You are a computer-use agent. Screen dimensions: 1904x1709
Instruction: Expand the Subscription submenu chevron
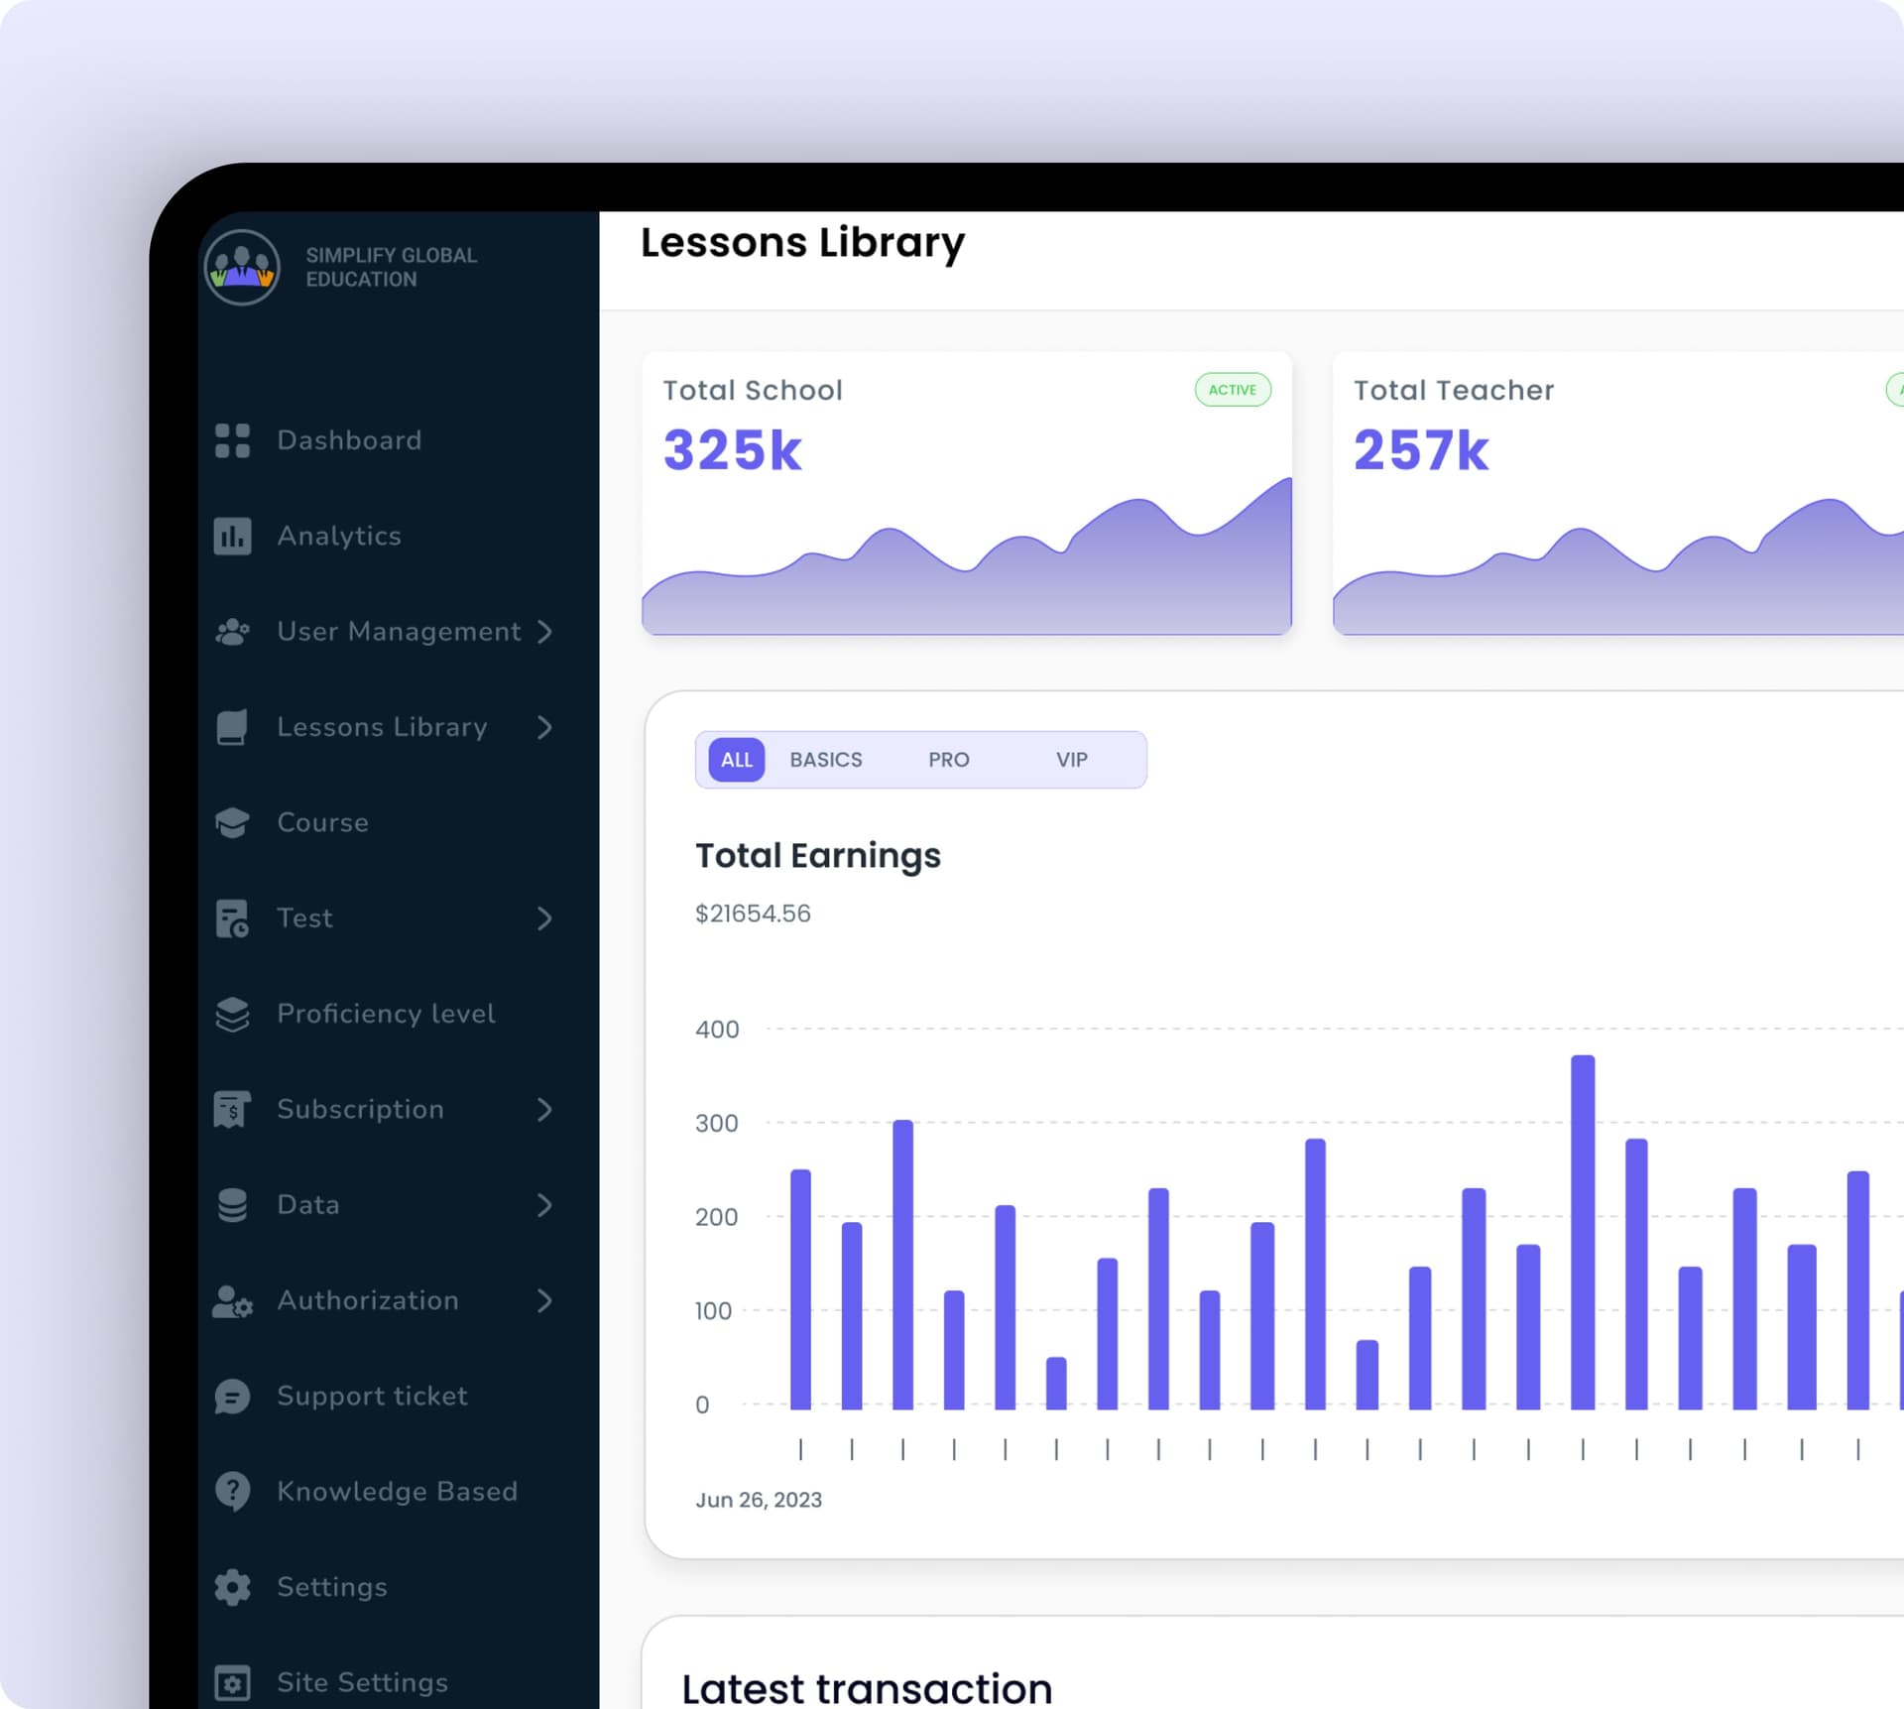tap(544, 1109)
